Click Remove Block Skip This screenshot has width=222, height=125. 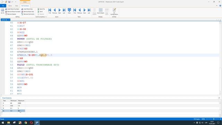point(28,11)
